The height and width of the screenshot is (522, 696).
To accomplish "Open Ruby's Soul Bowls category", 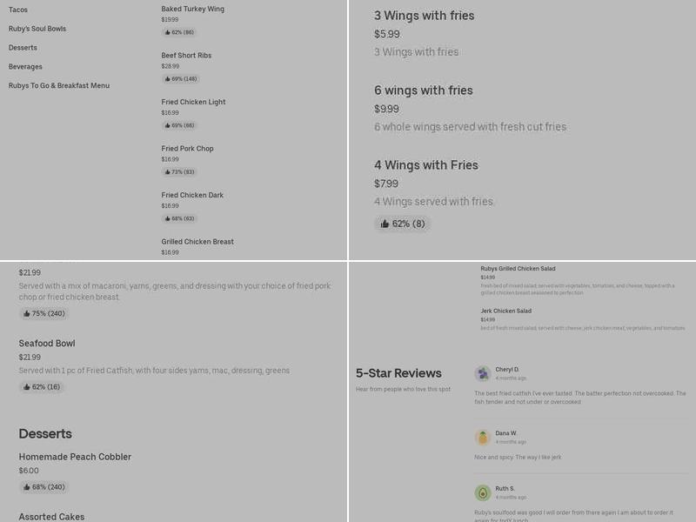I will click(x=37, y=29).
